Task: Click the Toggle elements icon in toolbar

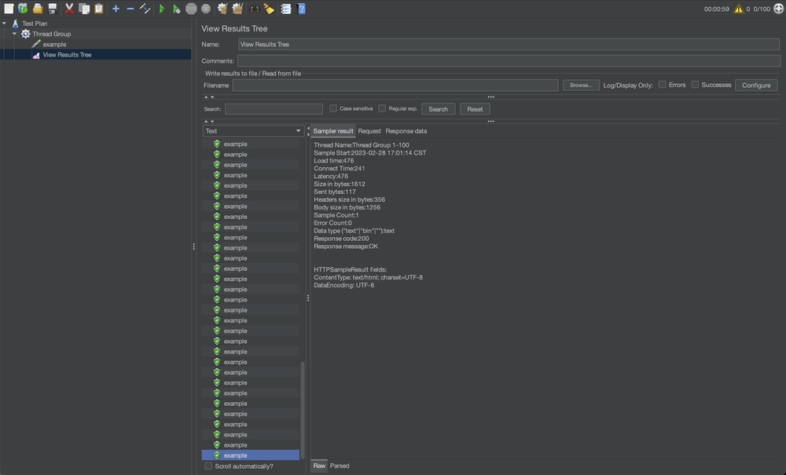Action: 145,9
